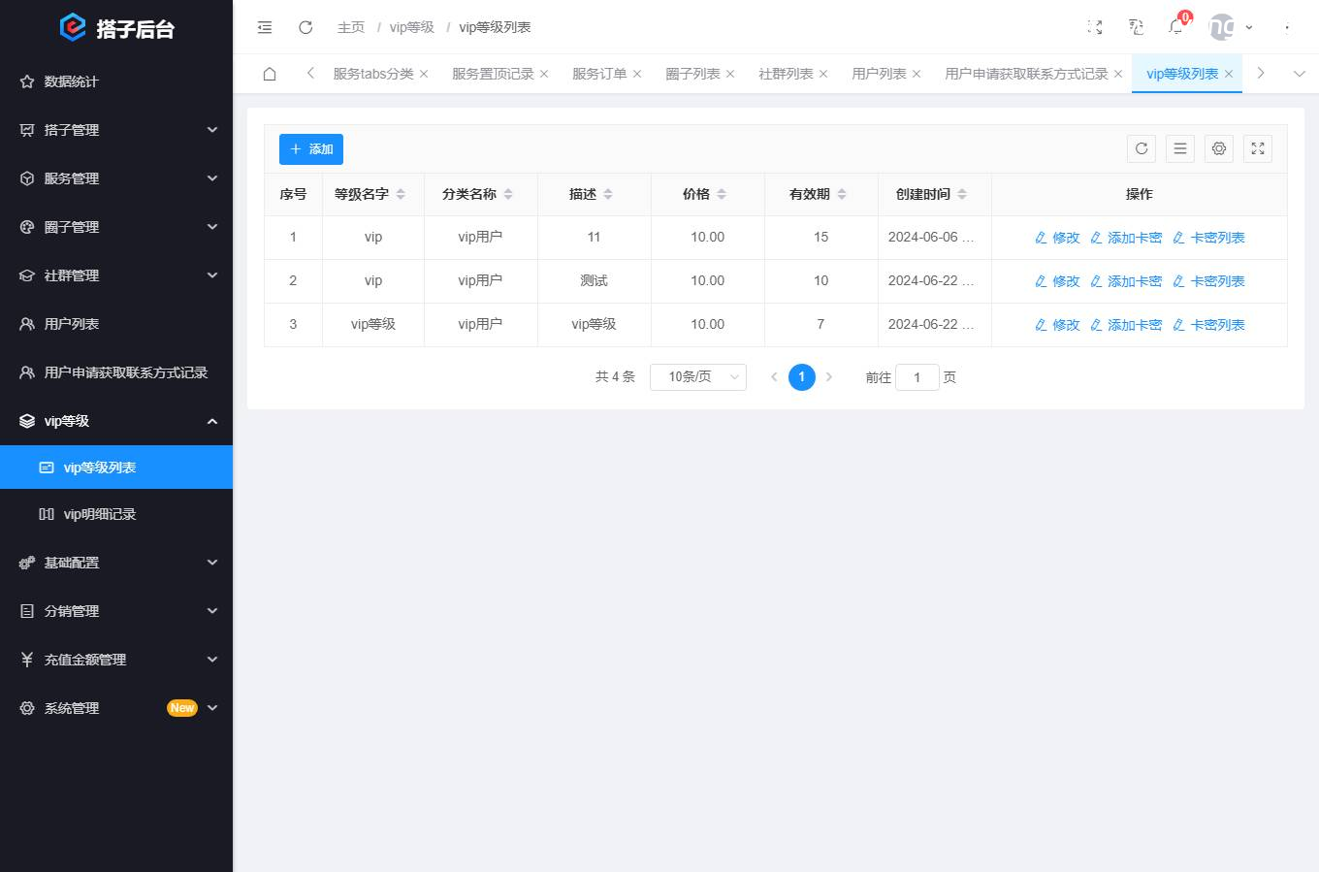Image resolution: width=1319 pixels, height=872 pixels.
Task: Switch to the 服务订单 tab
Action: coord(600,73)
